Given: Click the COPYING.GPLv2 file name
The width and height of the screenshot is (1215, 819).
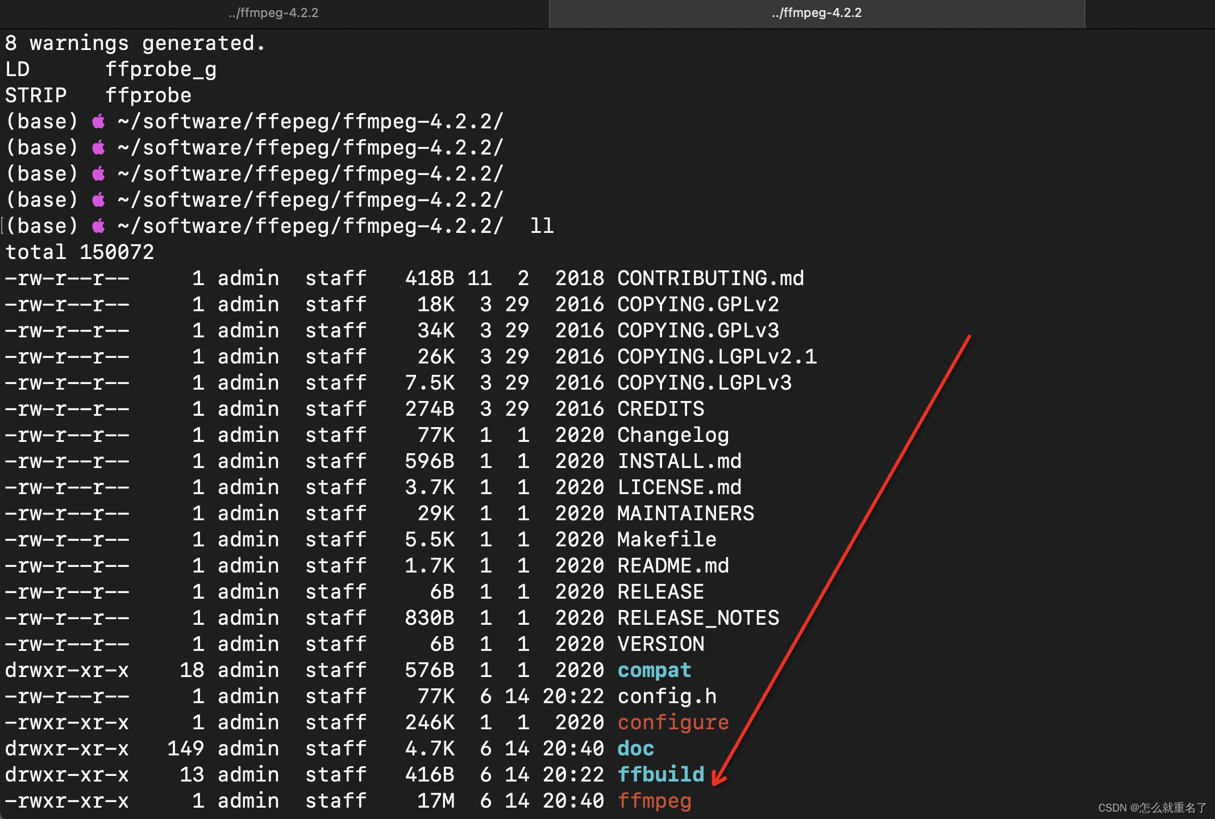Looking at the screenshot, I should click(698, 304).
